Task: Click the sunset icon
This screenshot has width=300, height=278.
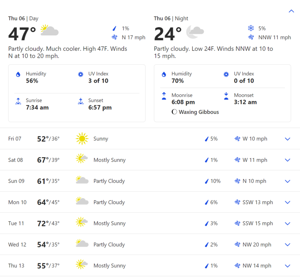Action: 81,101
